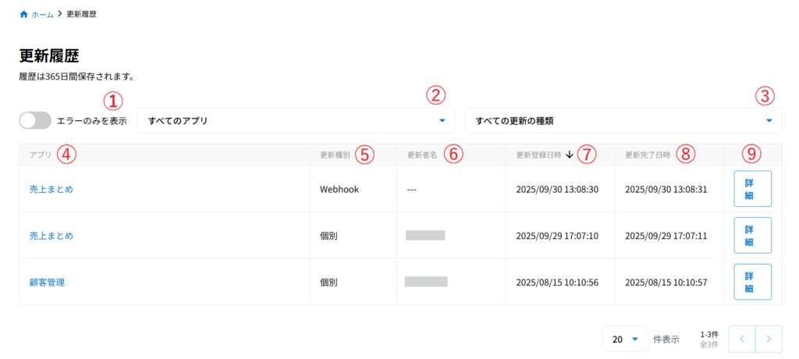The height and width of the screenshot is (359, 799).
Task: Click the 更新種別 column header
Action: 336,155
